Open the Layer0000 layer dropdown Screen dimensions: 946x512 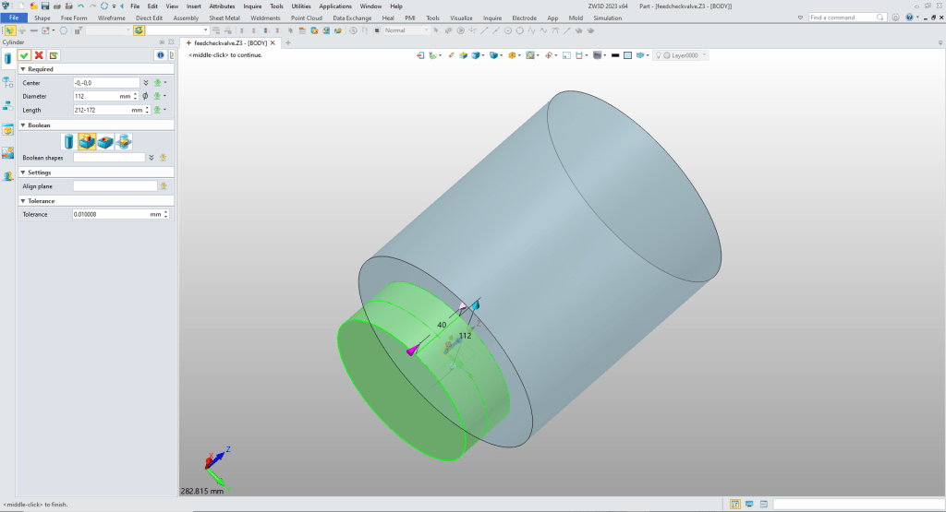[705, 55]
